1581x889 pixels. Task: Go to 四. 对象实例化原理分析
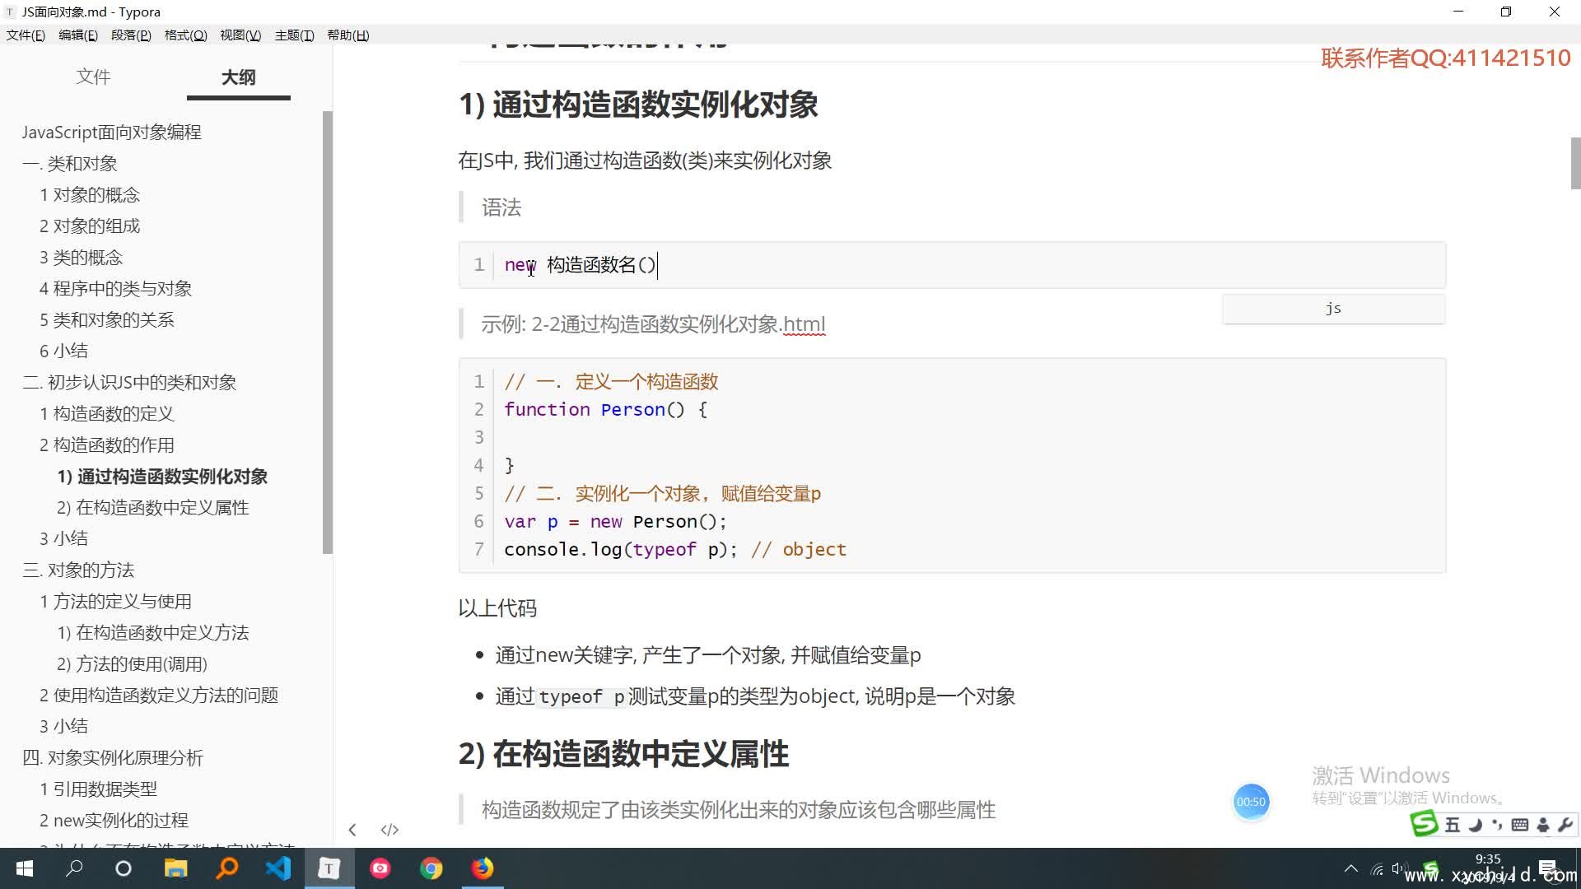[x=113, y=758]
